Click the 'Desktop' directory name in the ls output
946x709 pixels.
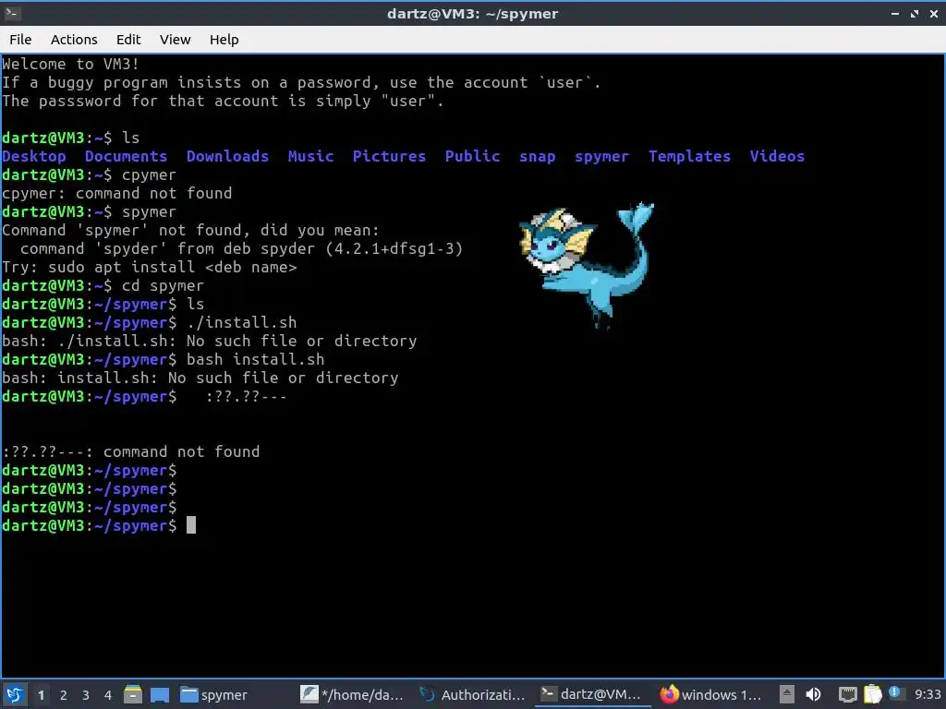[34, 157]
